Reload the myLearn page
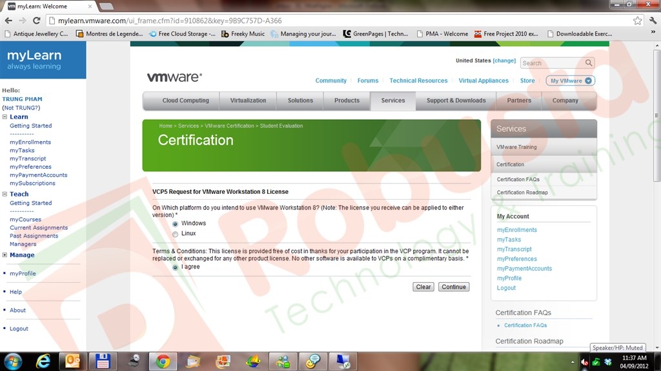 point(37,21)
